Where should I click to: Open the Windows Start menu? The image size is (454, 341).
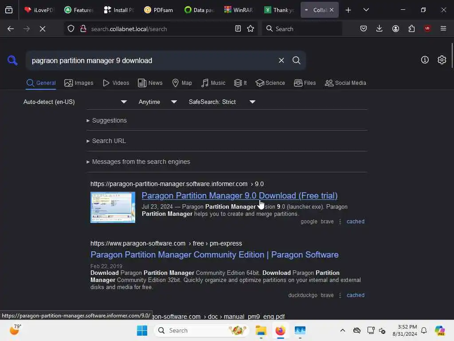coord(142,330)
